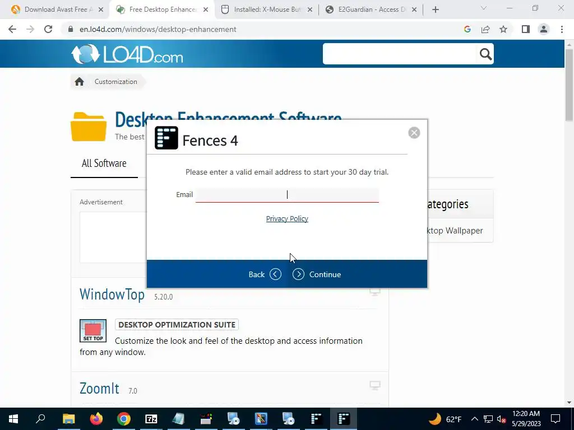Open File Explorer from taskbar

click(x=68, y=419)
